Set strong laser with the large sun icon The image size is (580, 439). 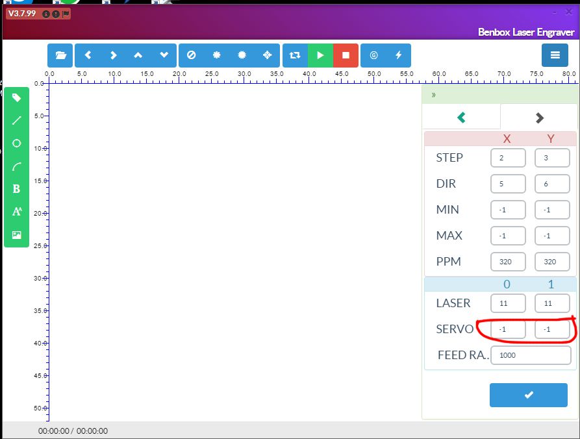(242, 55)
